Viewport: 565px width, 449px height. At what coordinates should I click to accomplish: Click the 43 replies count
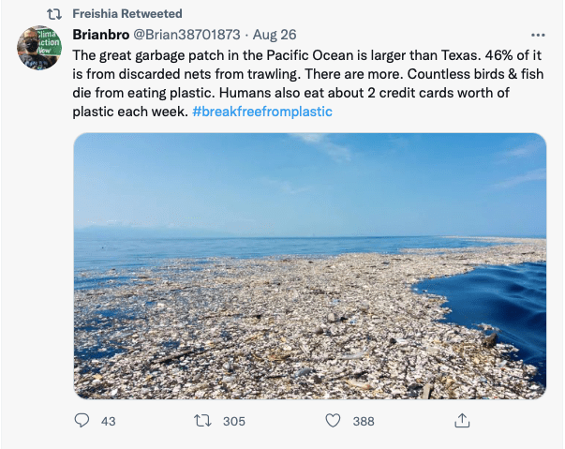[108, 421]
